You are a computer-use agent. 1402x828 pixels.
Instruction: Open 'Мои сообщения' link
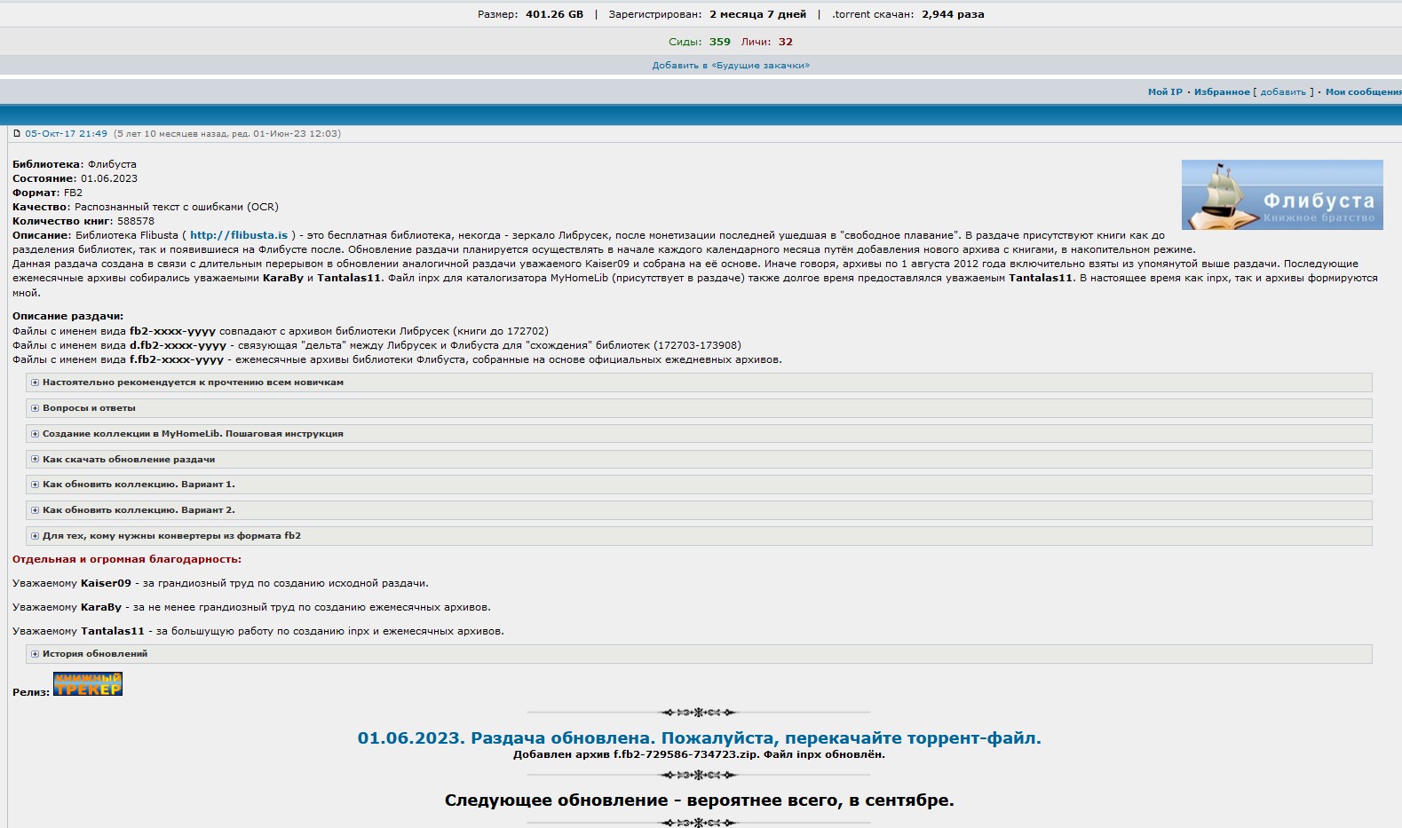(x=1363, y=92)
